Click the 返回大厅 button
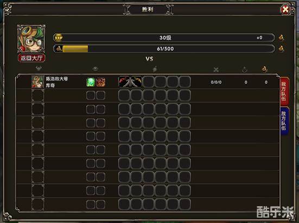Screen dimensions: 299x223 point(31,58)
